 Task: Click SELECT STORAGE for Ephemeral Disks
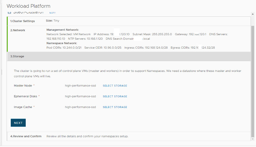click(x=115, y=97)
